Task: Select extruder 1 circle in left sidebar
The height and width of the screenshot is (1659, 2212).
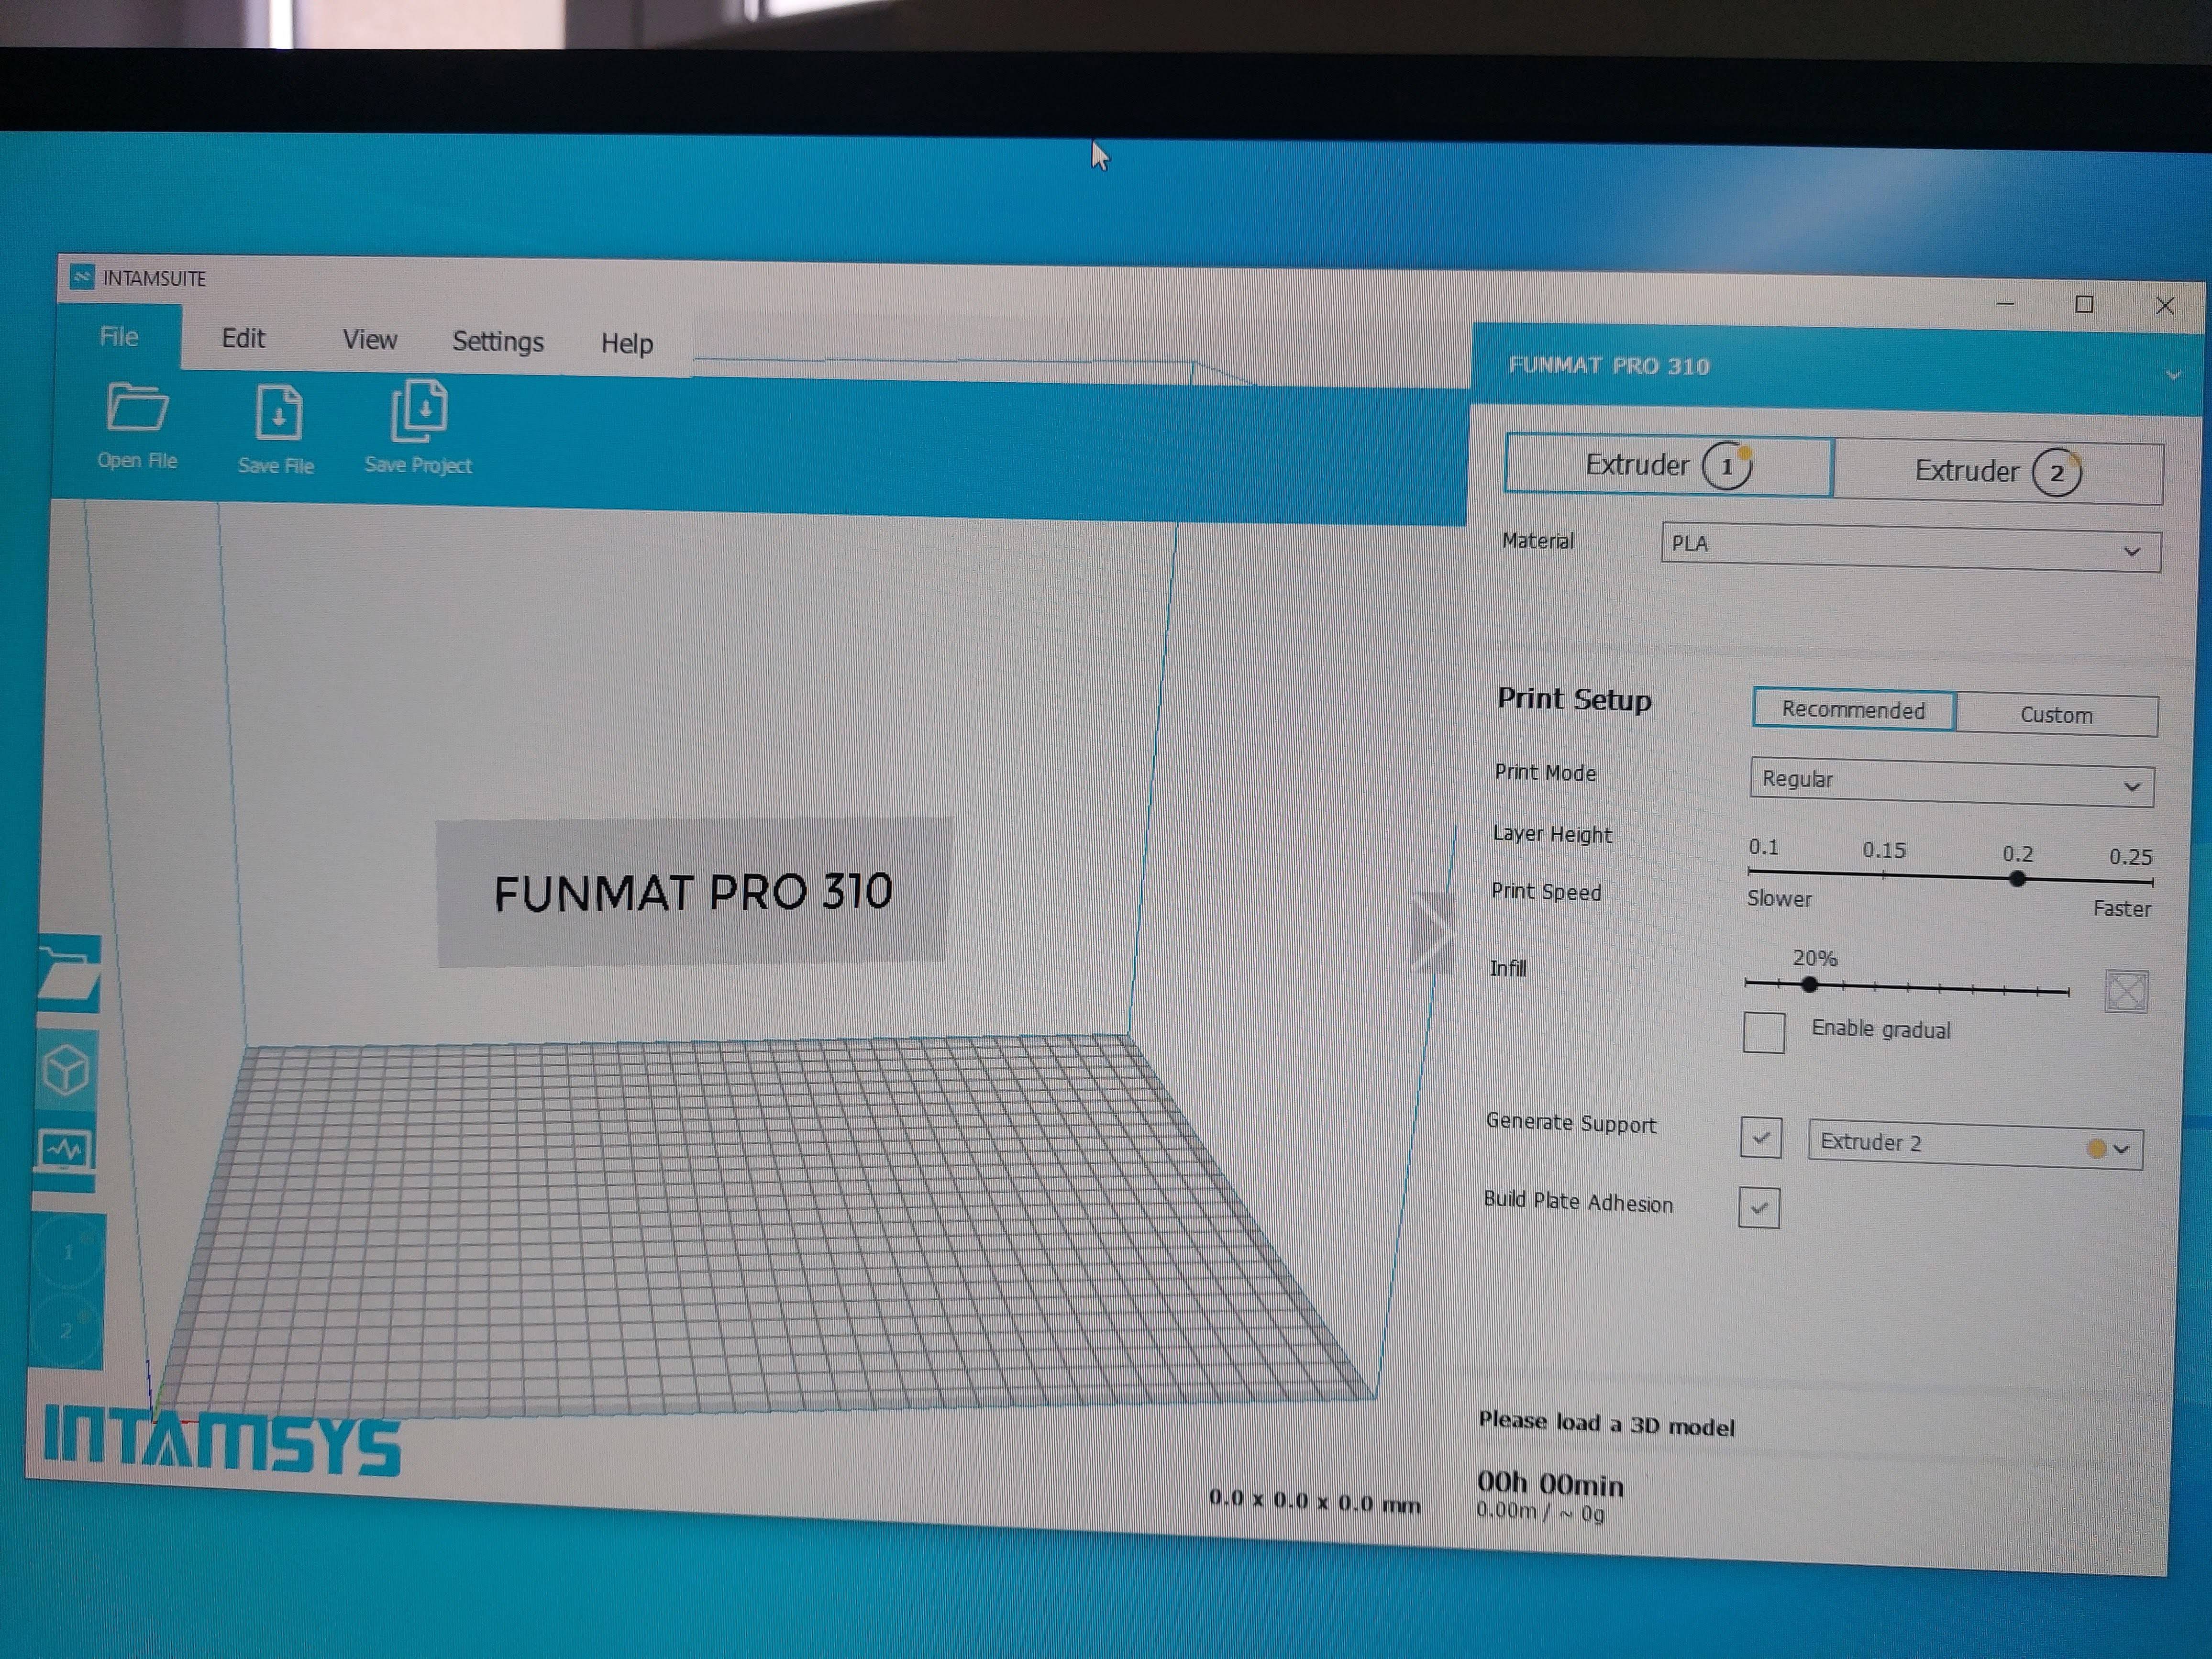Action: pos(68,1251)
